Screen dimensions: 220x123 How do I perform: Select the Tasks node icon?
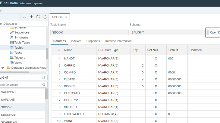coord(12,52)
